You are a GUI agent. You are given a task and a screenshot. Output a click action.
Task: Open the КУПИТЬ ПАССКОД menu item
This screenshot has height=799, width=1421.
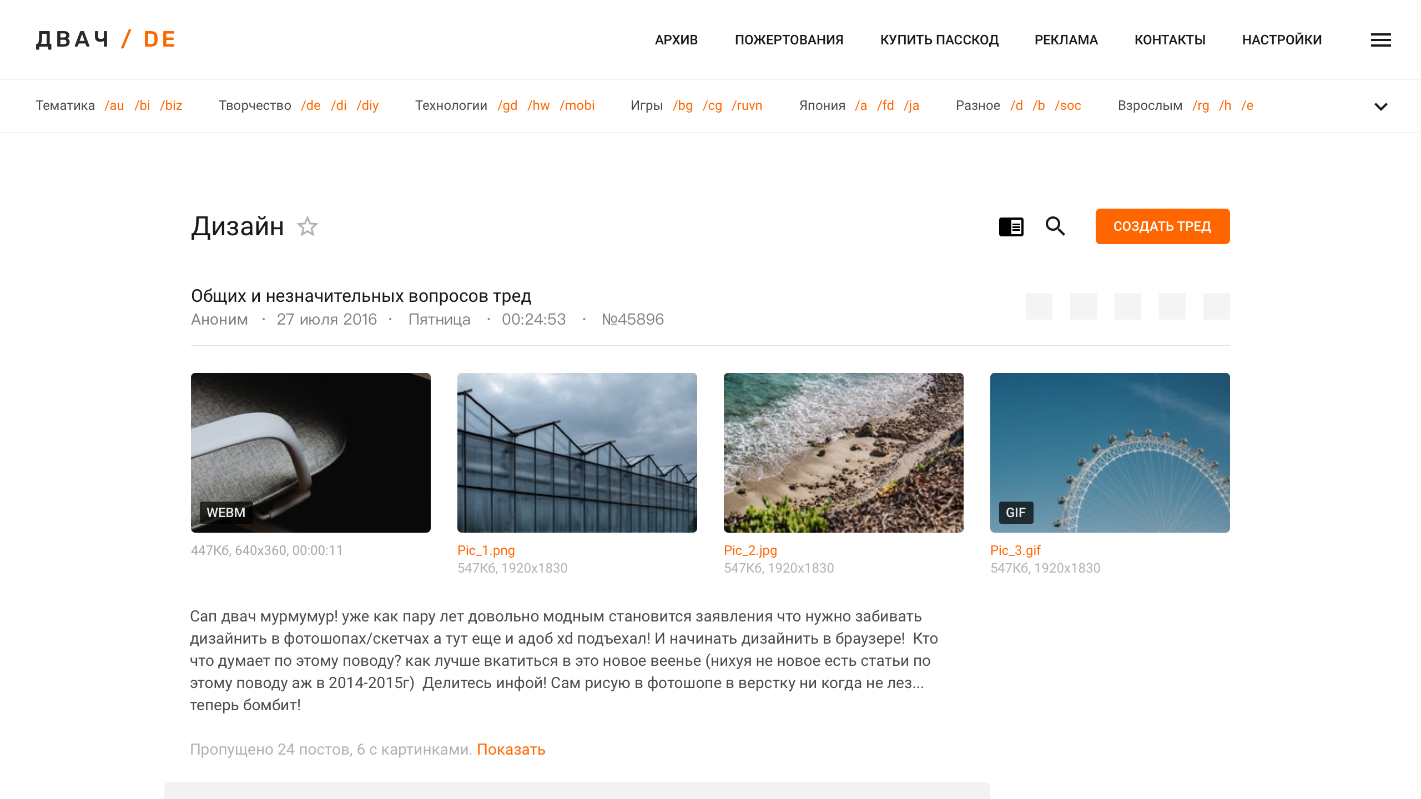[x=939, y=40]
